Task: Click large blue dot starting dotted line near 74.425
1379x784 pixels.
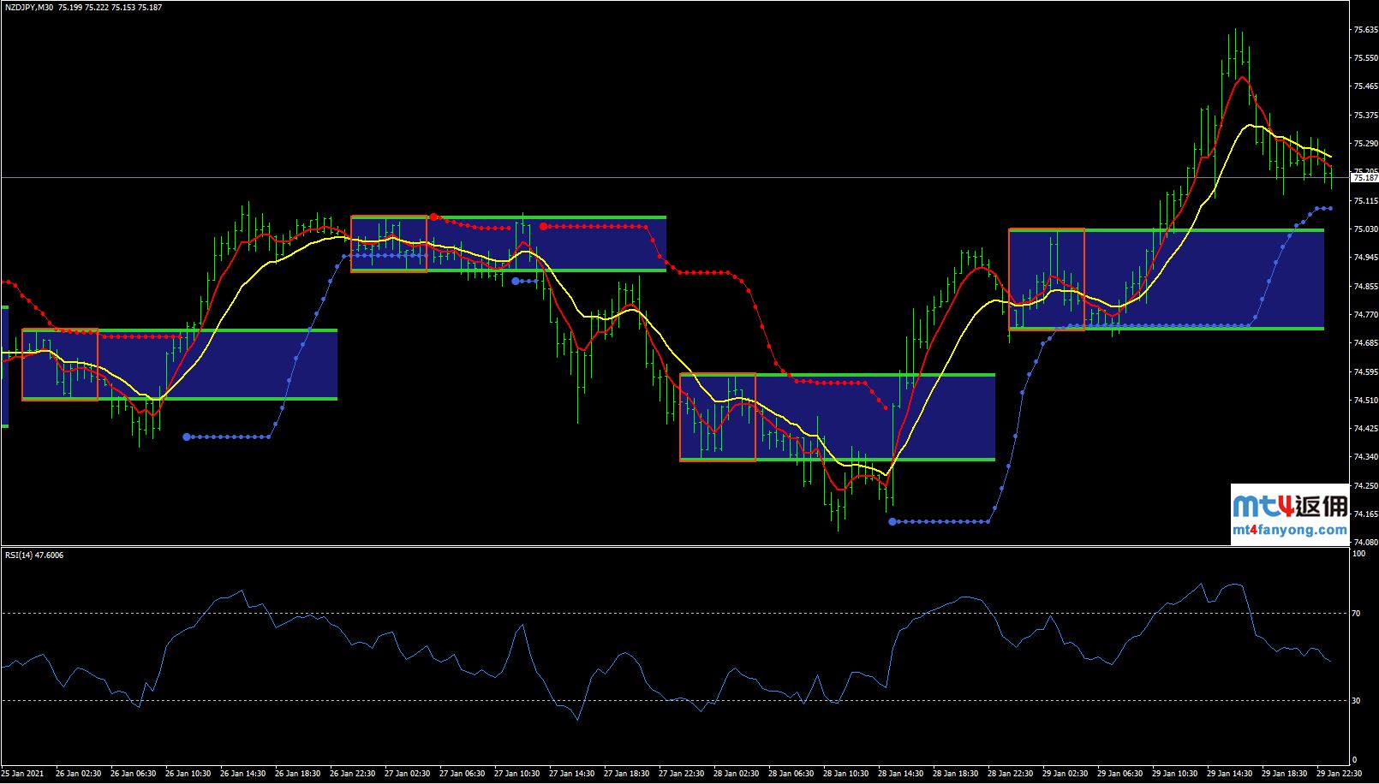Action: click(x=187, y=437)
